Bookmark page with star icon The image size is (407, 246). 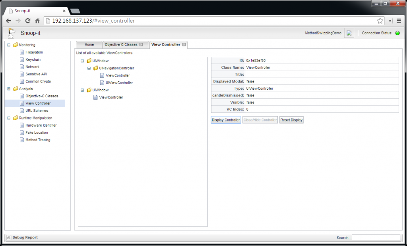pos(380,21)
